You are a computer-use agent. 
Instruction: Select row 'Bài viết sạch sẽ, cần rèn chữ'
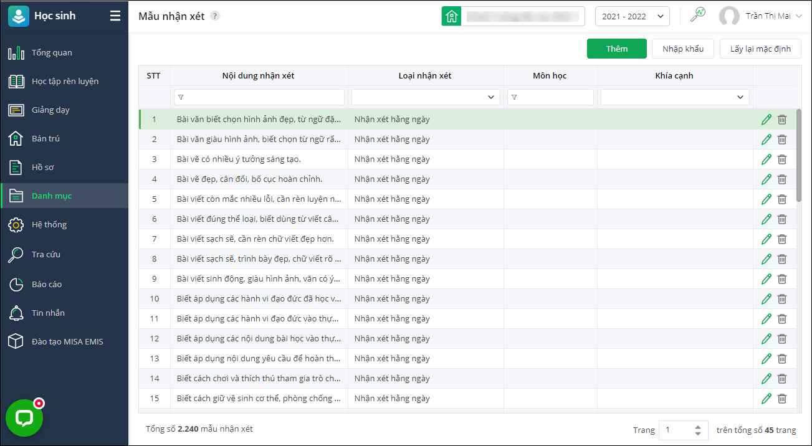click(467, 239)
